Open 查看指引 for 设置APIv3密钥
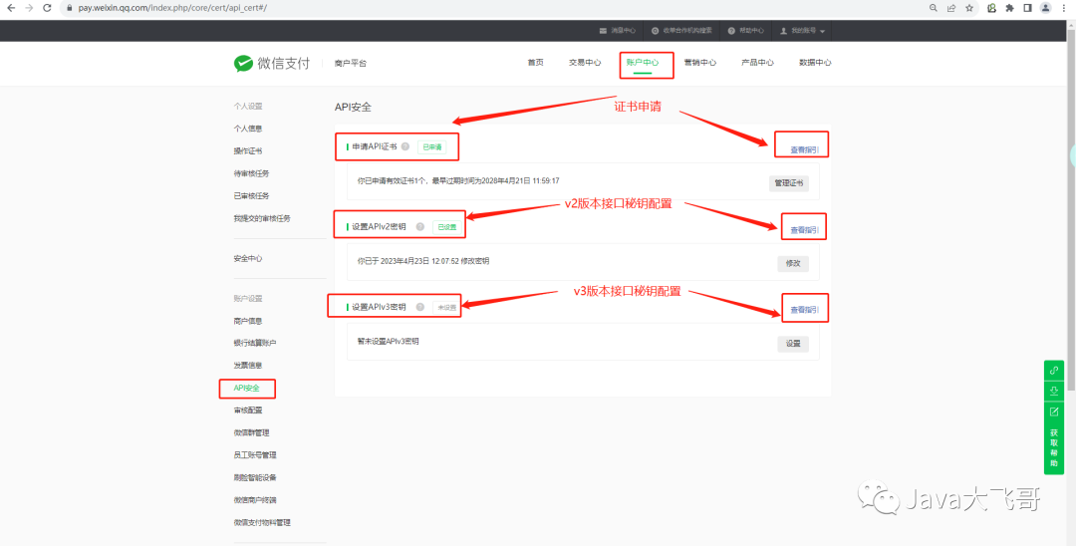The width and height of the screenshot is (1076, 546). pos(804,310)
